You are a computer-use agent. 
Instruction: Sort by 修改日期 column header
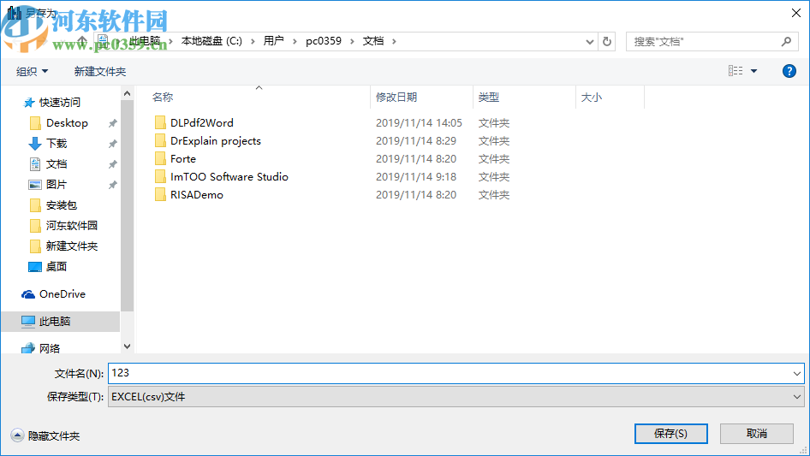coord(396,97)
